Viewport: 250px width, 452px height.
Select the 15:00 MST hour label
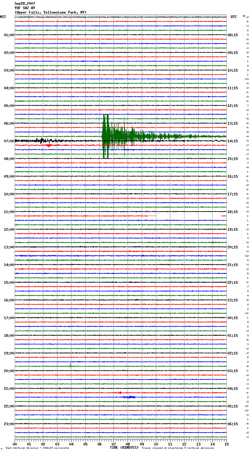pyautogui.click(x=9, y=283)
